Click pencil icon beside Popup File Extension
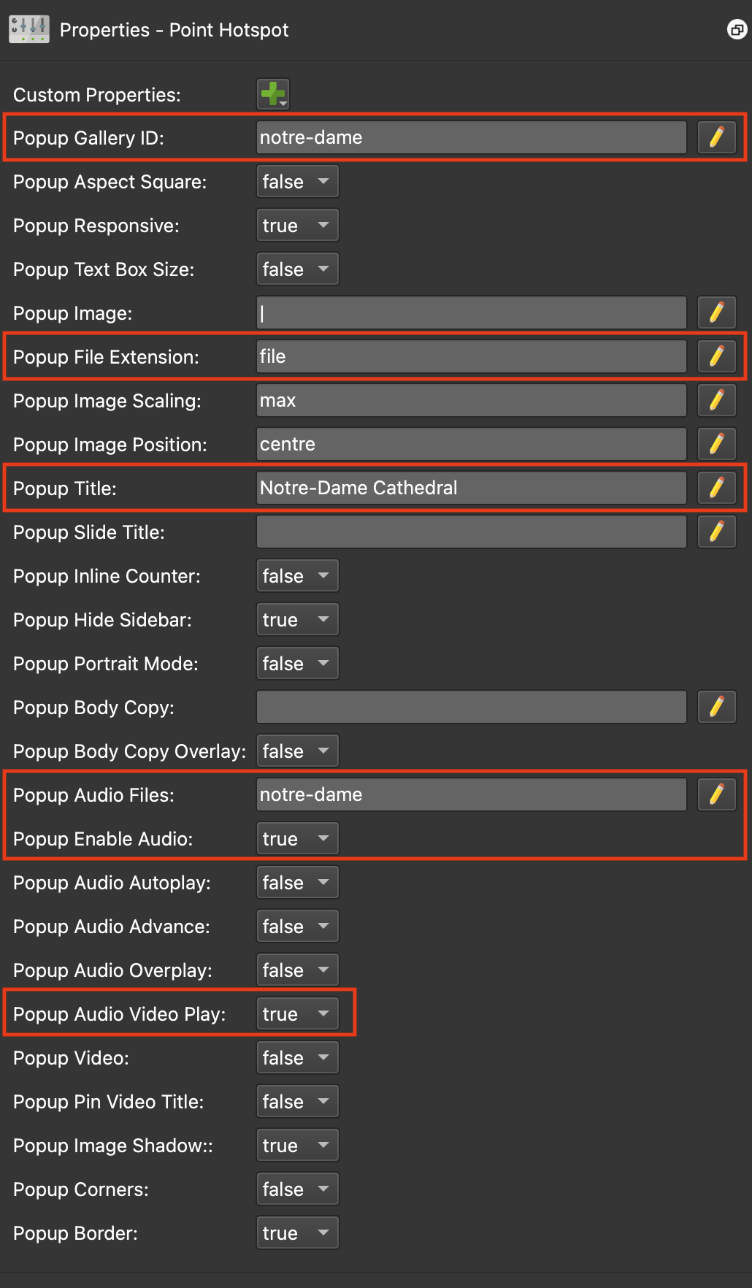The height and width of the screenshot is (1288, 752). coord(716,356)
